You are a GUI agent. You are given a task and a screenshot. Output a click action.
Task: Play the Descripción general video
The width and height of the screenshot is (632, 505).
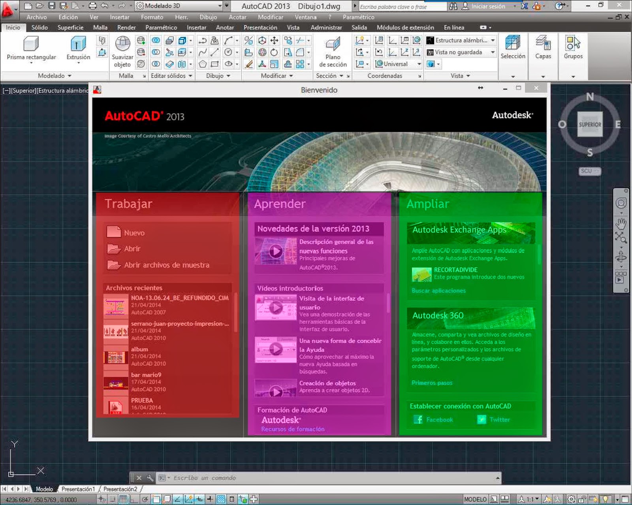(275, 251)
